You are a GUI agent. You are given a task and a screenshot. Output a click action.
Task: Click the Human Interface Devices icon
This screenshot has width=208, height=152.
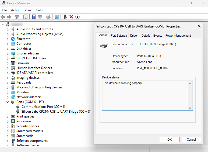point(13,68)
